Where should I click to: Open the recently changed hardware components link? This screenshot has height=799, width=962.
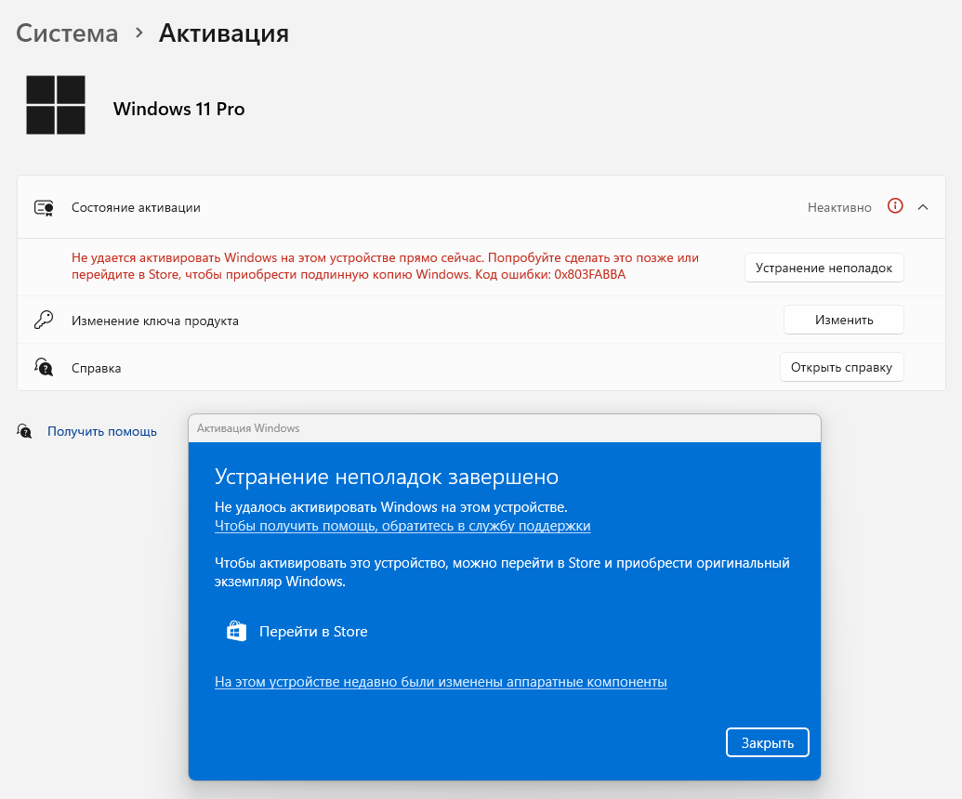(x=441, y=681)
